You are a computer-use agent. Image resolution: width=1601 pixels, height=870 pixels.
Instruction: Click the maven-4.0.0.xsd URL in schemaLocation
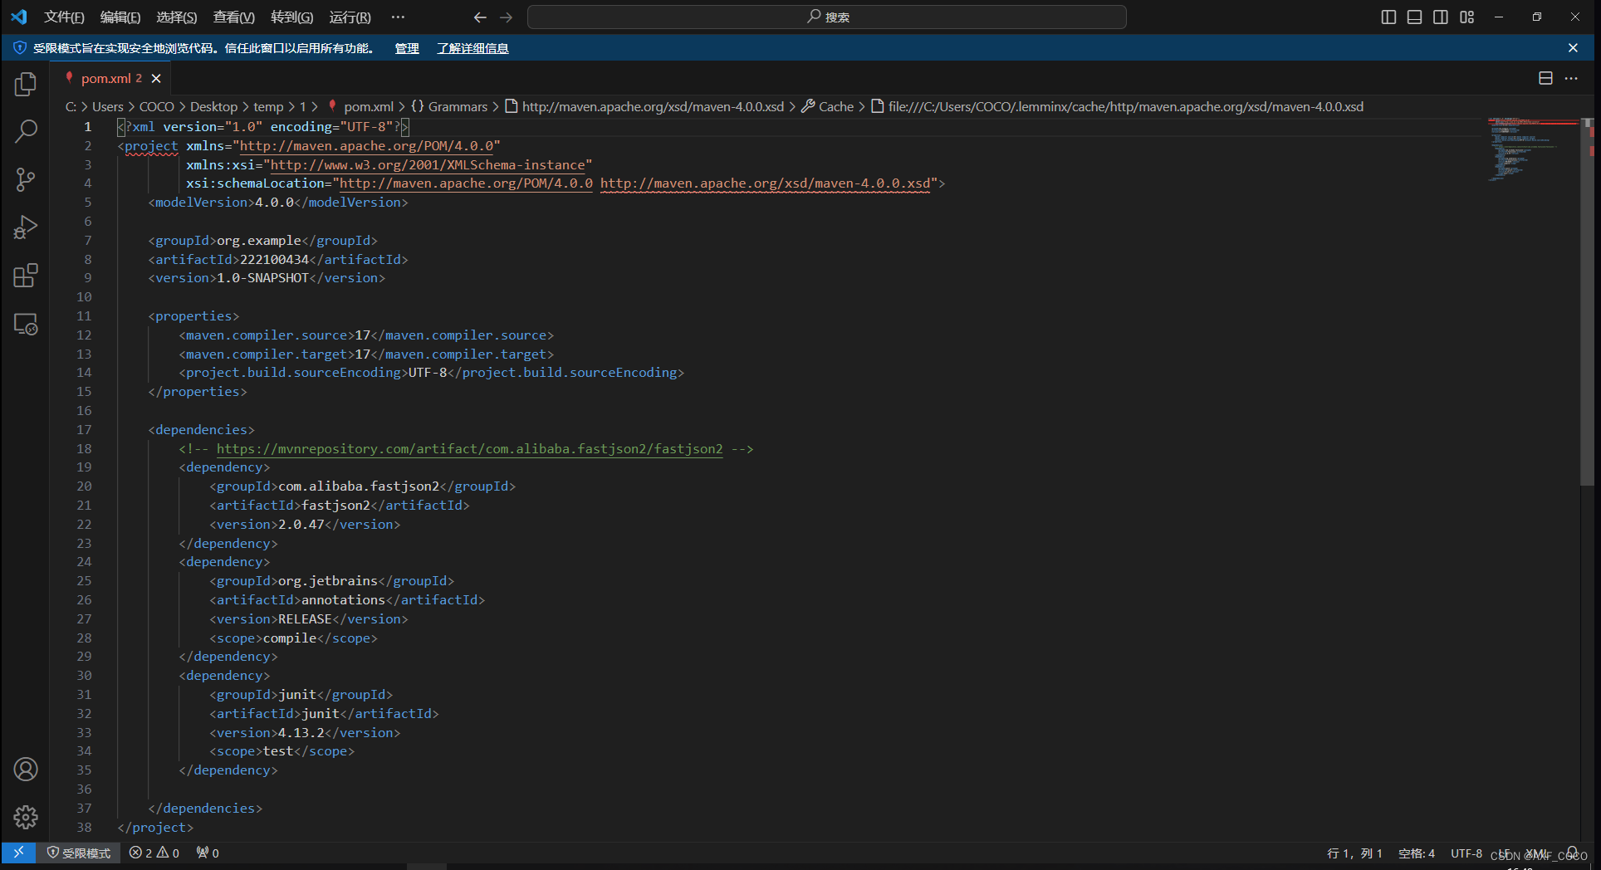click(766, 183)
